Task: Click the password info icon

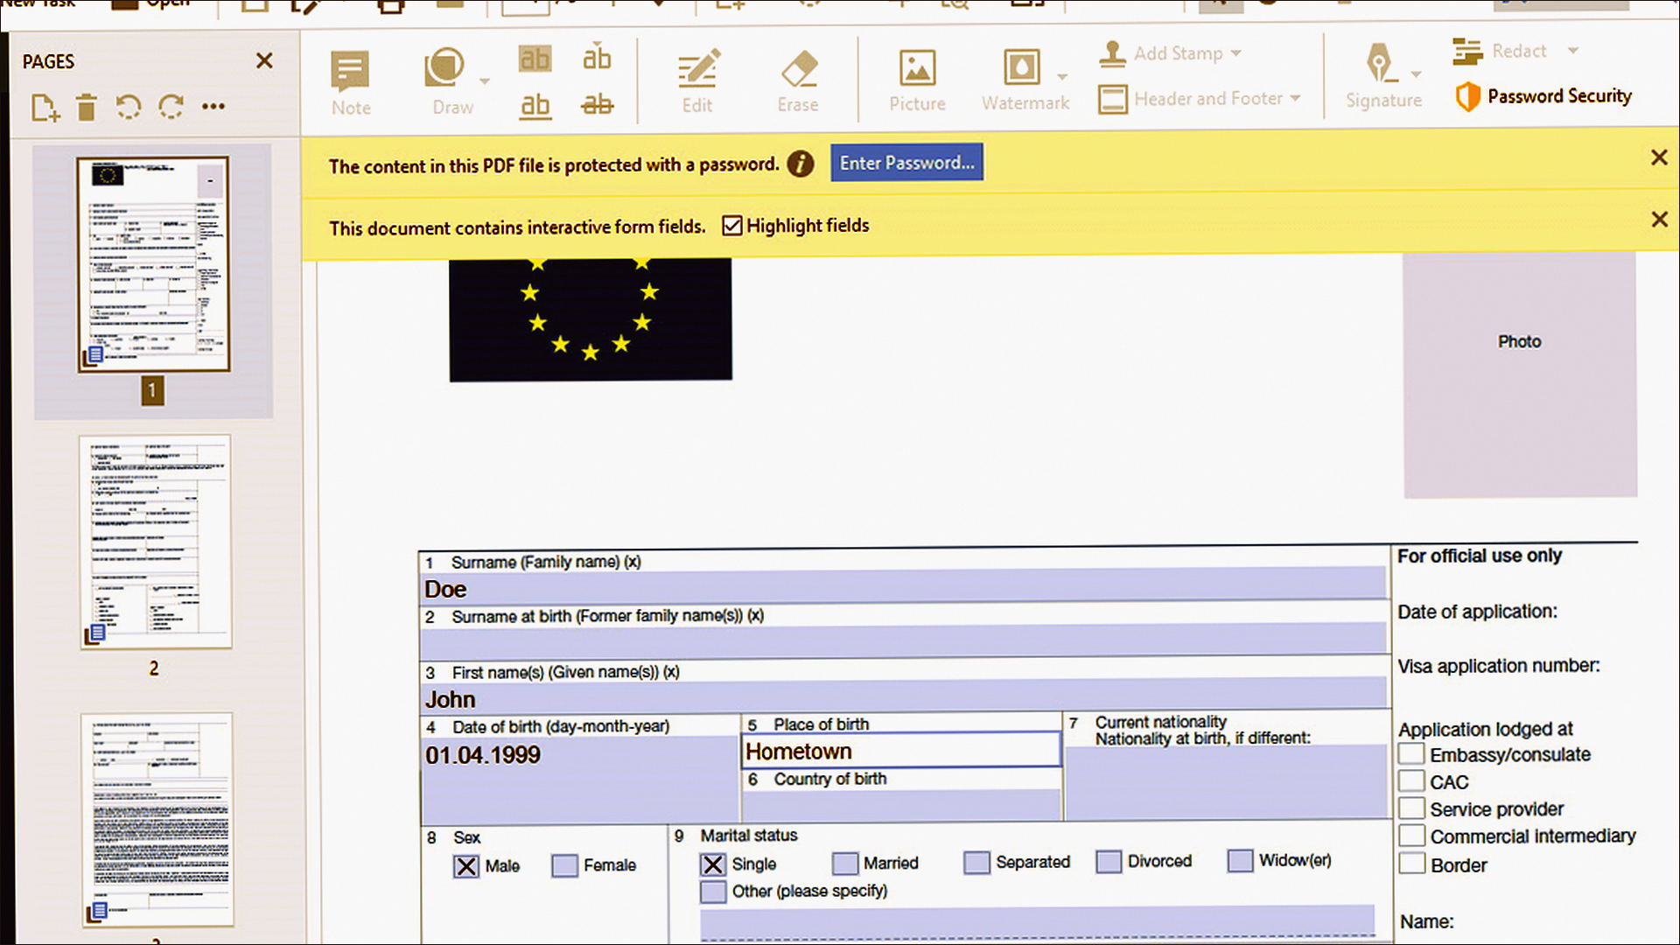Action: click(x=800, y=164)
